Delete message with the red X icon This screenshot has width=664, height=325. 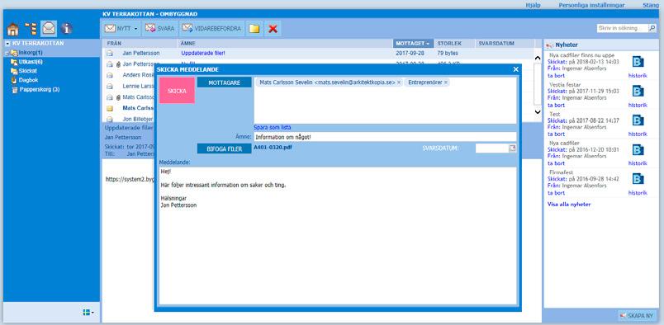[x=273, y=29]
